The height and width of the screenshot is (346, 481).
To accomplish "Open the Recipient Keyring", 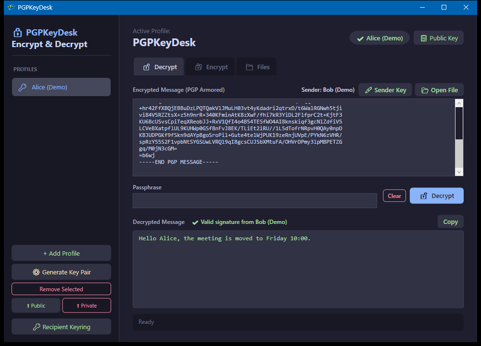I will coord(62,327).
